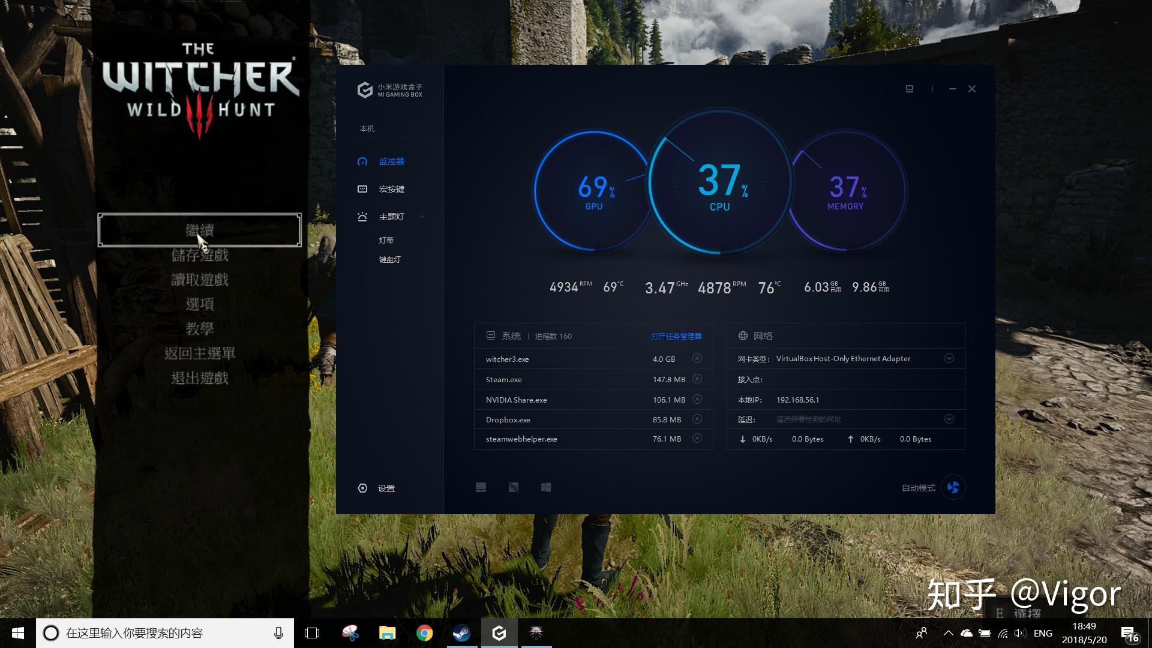
Task: Click the MI Gaming Box app icon in taskbar
Action: click(499, 632)
